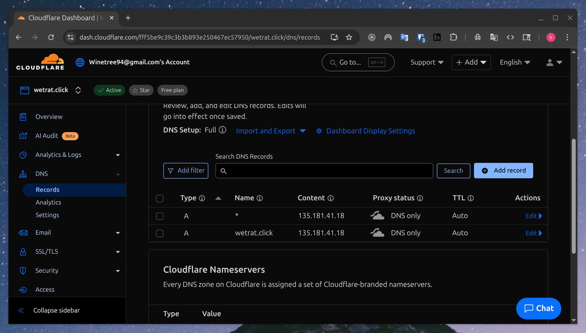Image resolution: width=586 pixels, height=333 pixels.
Task: Open the browser extensions puzzle icon
Action: (x=454, y=37)
